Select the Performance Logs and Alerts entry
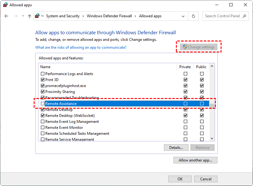 pyautogui.click(x=69, y=74)
